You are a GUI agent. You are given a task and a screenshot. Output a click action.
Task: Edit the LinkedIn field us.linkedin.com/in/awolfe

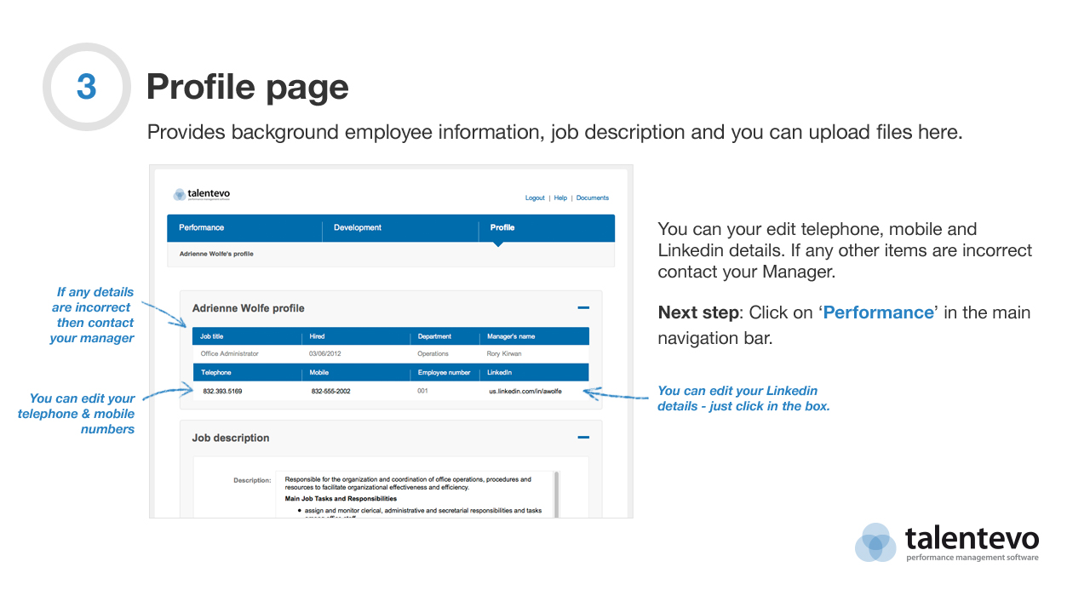coord(525,391)
